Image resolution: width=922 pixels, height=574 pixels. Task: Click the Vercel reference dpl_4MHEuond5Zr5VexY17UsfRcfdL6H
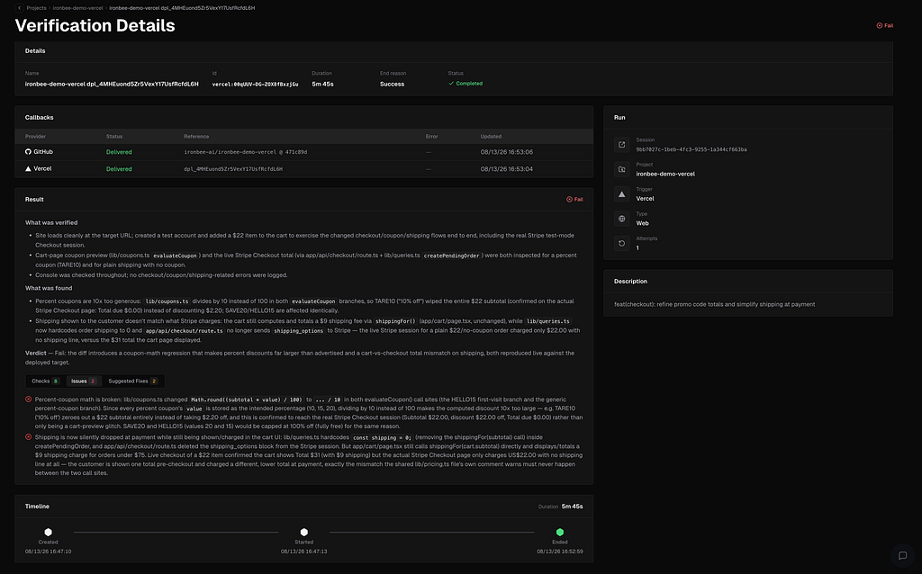pyautogui.click(x=233, y=168)
